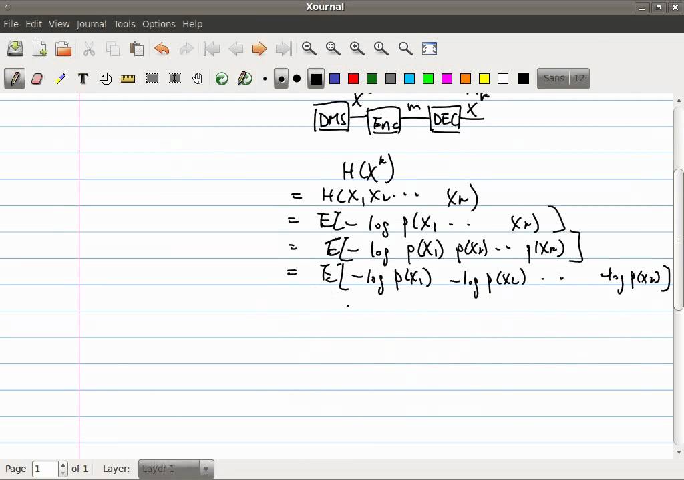Reset zoom to normal size
684x480 pixels.
(x=381, y=49)
